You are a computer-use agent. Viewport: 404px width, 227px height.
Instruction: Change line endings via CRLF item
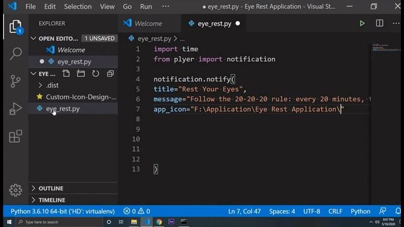[335, 211]
